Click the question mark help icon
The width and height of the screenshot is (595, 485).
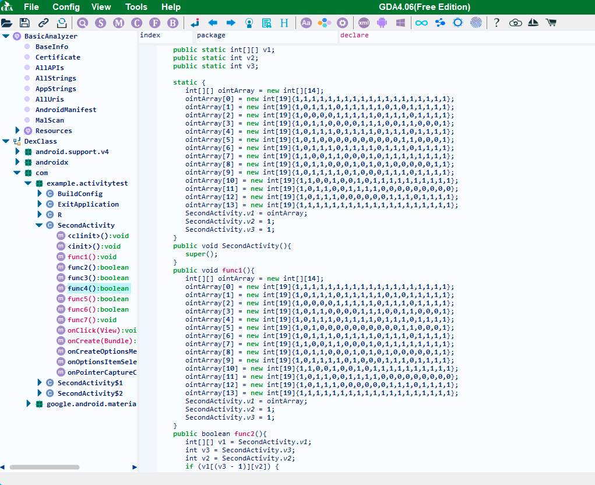tap(497, 23)
